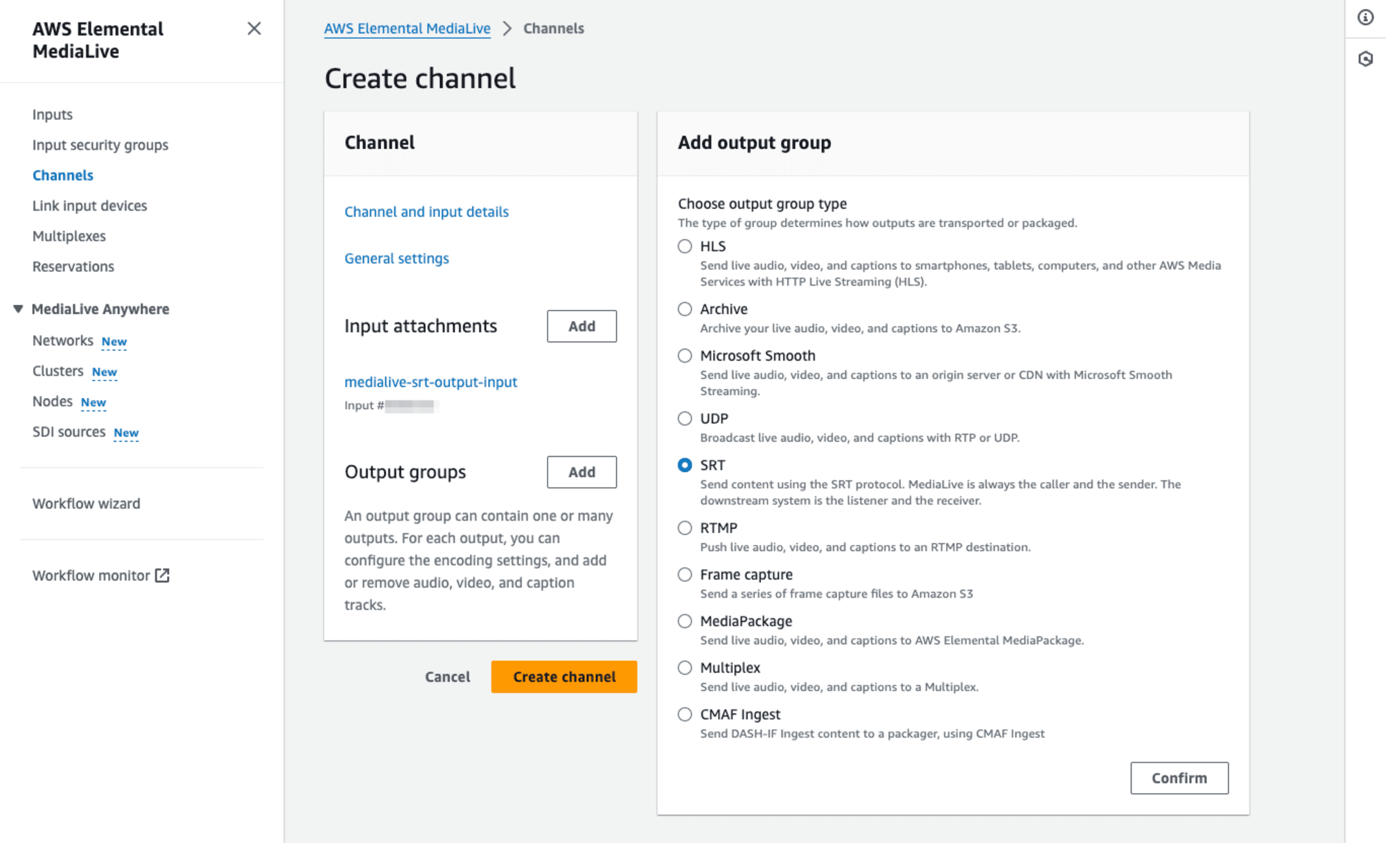Select the HLS output group radio button
The height and width of the screenshot is (843, 1386).
[x=685, y=246]
